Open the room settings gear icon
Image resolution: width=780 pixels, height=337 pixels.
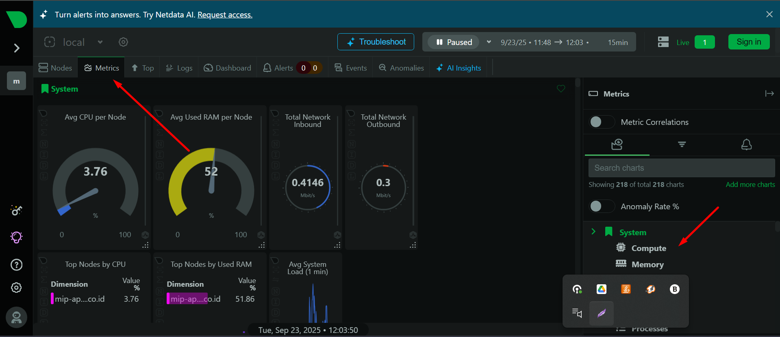click(x=123, y=42)
